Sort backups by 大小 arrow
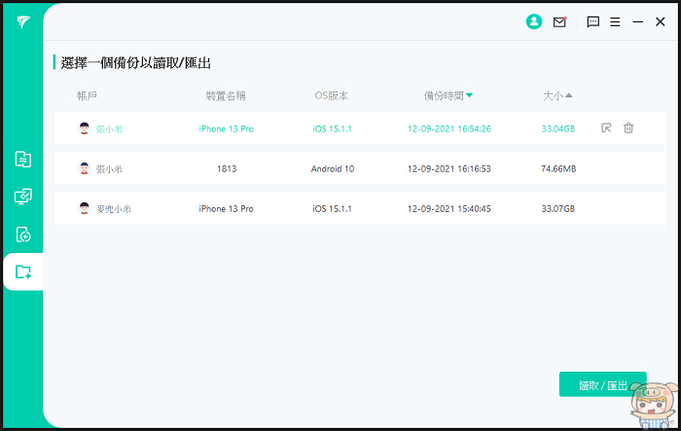The width and height of the screenshot is (681, 431). pos(569,95)
